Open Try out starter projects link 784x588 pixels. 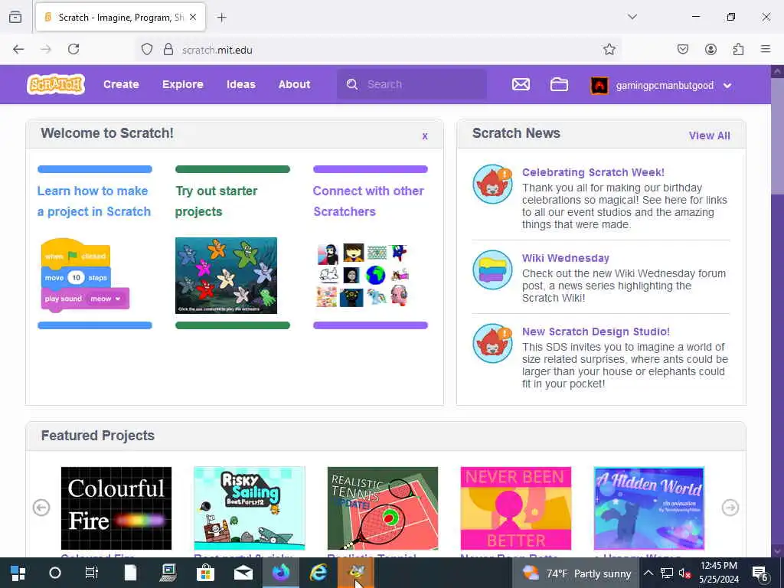(x=216, y=201)
